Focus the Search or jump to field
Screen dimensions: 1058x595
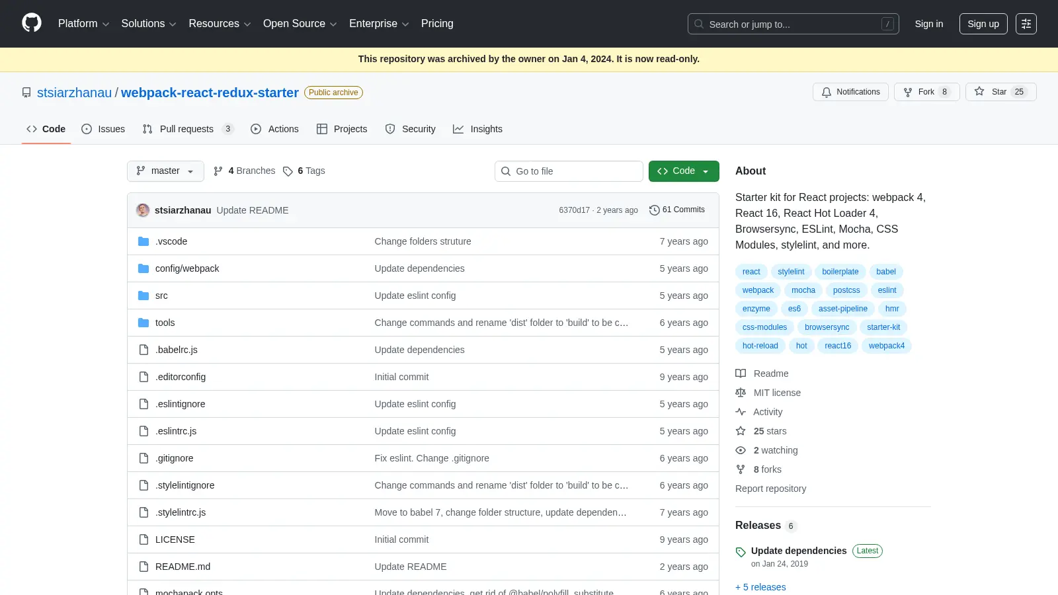click(793, 24)
